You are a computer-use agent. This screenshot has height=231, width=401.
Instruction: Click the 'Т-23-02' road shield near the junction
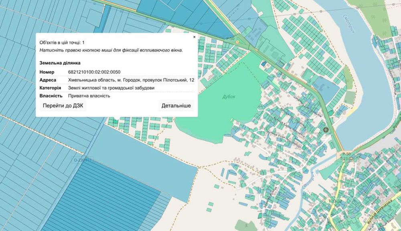pos(346,159)
